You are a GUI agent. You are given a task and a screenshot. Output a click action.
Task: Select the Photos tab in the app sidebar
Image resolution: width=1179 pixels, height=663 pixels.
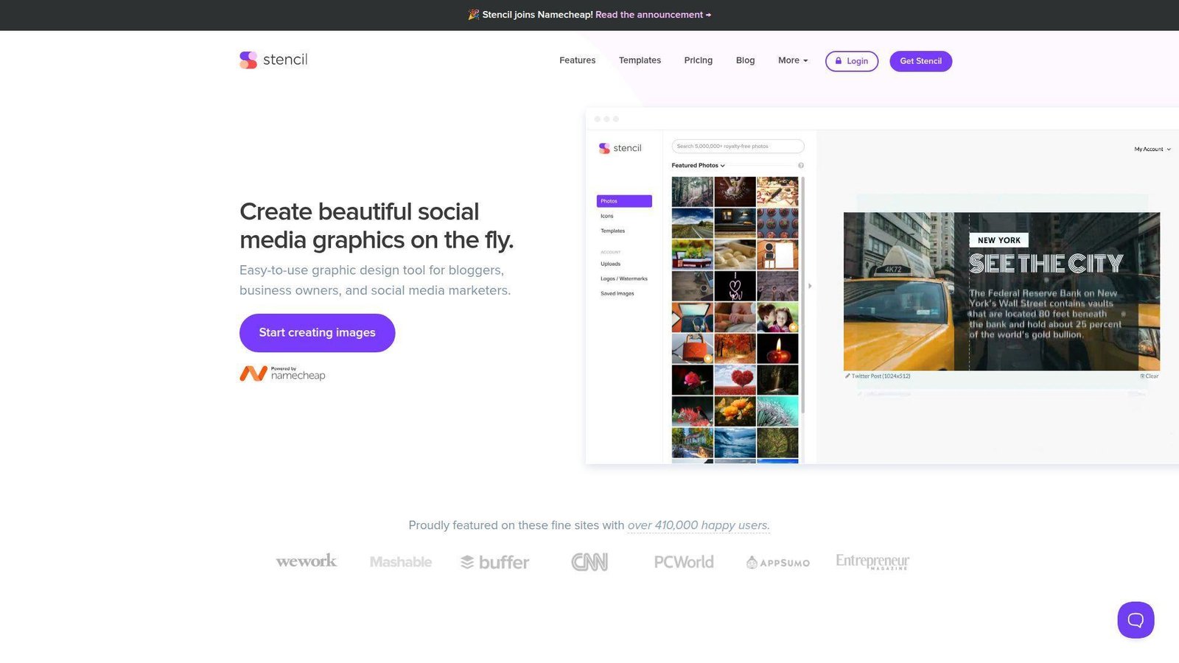click(x=624, y=201)
